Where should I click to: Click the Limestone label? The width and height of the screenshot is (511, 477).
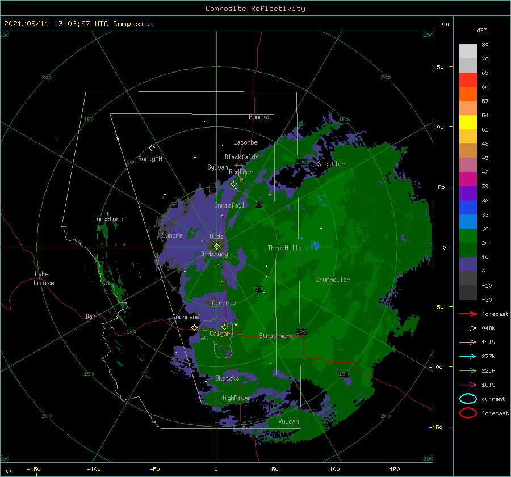(107, 219)
